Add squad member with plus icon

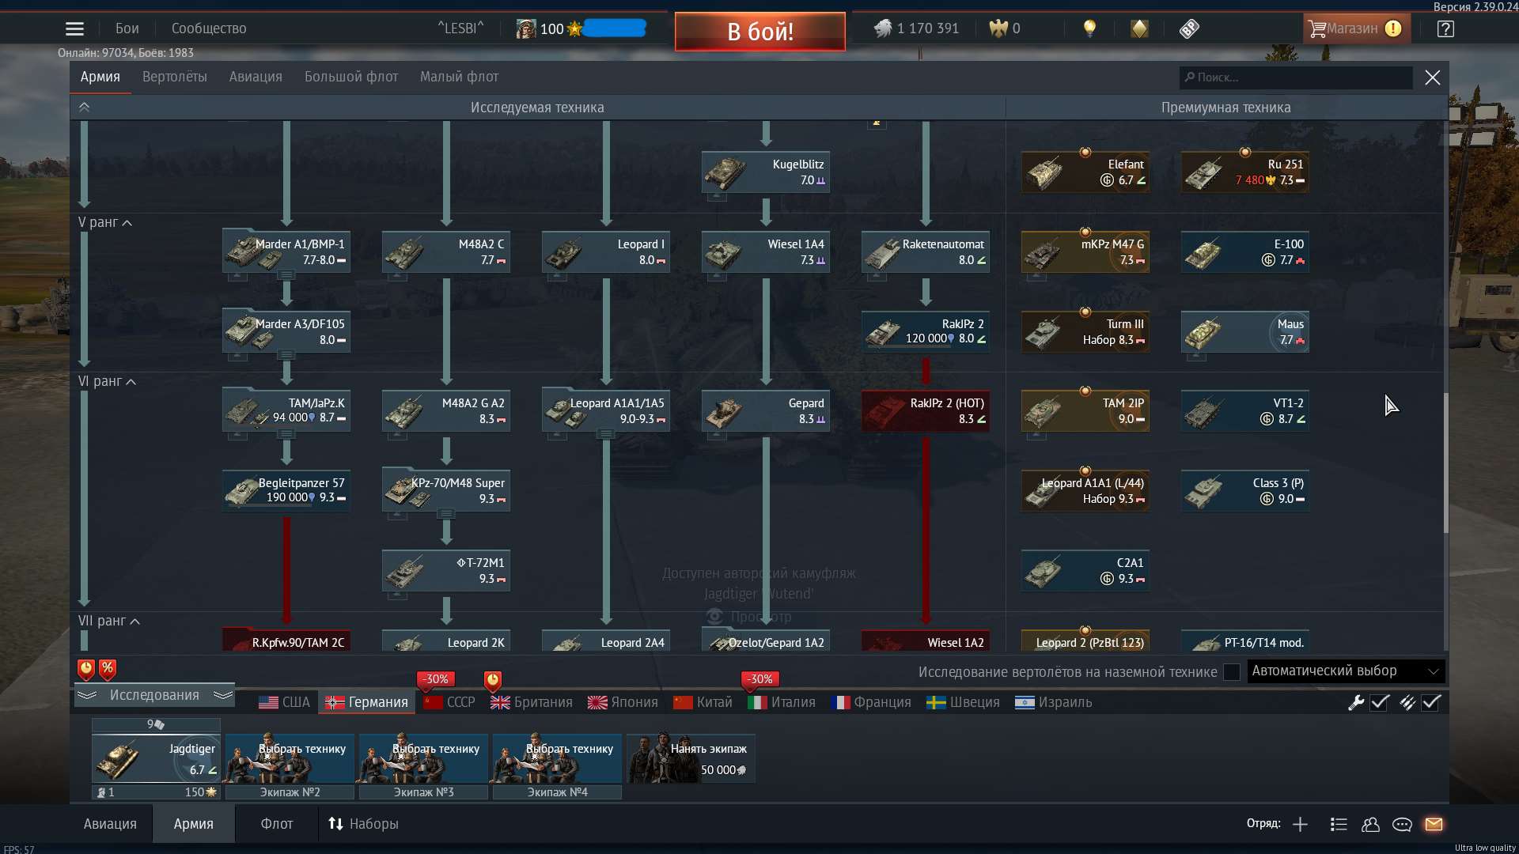pos(1300,825)
